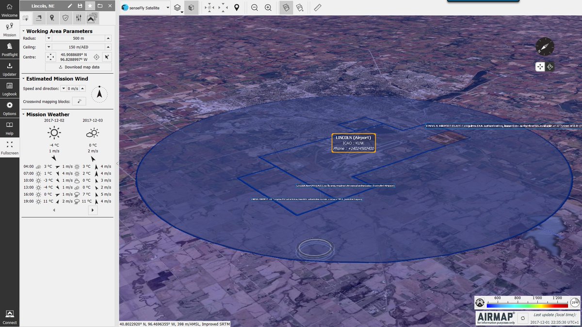The width and height of the screenshot is (582, 327).
Task: Collapse the Working Area Parameters section
Action: [23, 31]
